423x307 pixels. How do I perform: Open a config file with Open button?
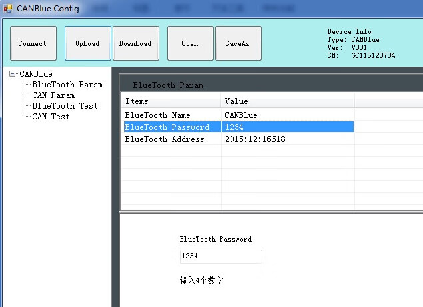point(190,44)
